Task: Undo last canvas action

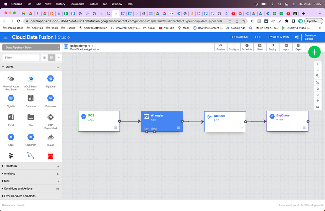Action: pos(318,89)
